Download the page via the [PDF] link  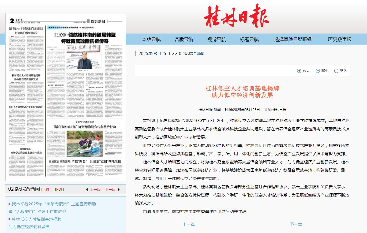[x=59, y=189]
